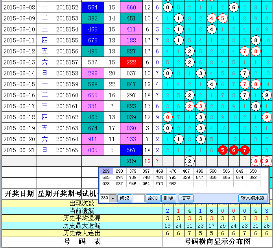Click the 开奖期号 column header
Viewport: 273px width, 248px height.
coord(67,193)
